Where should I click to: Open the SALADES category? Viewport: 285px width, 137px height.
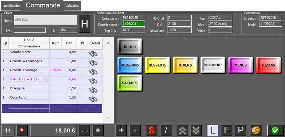tap(130, 83)
